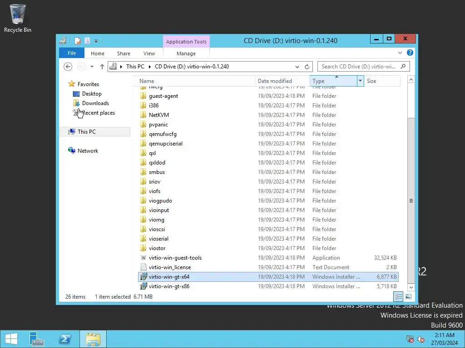Screen dimensions: 465x348
Task: Select the smbus folder icon
Action: click(x=143, y=172)
